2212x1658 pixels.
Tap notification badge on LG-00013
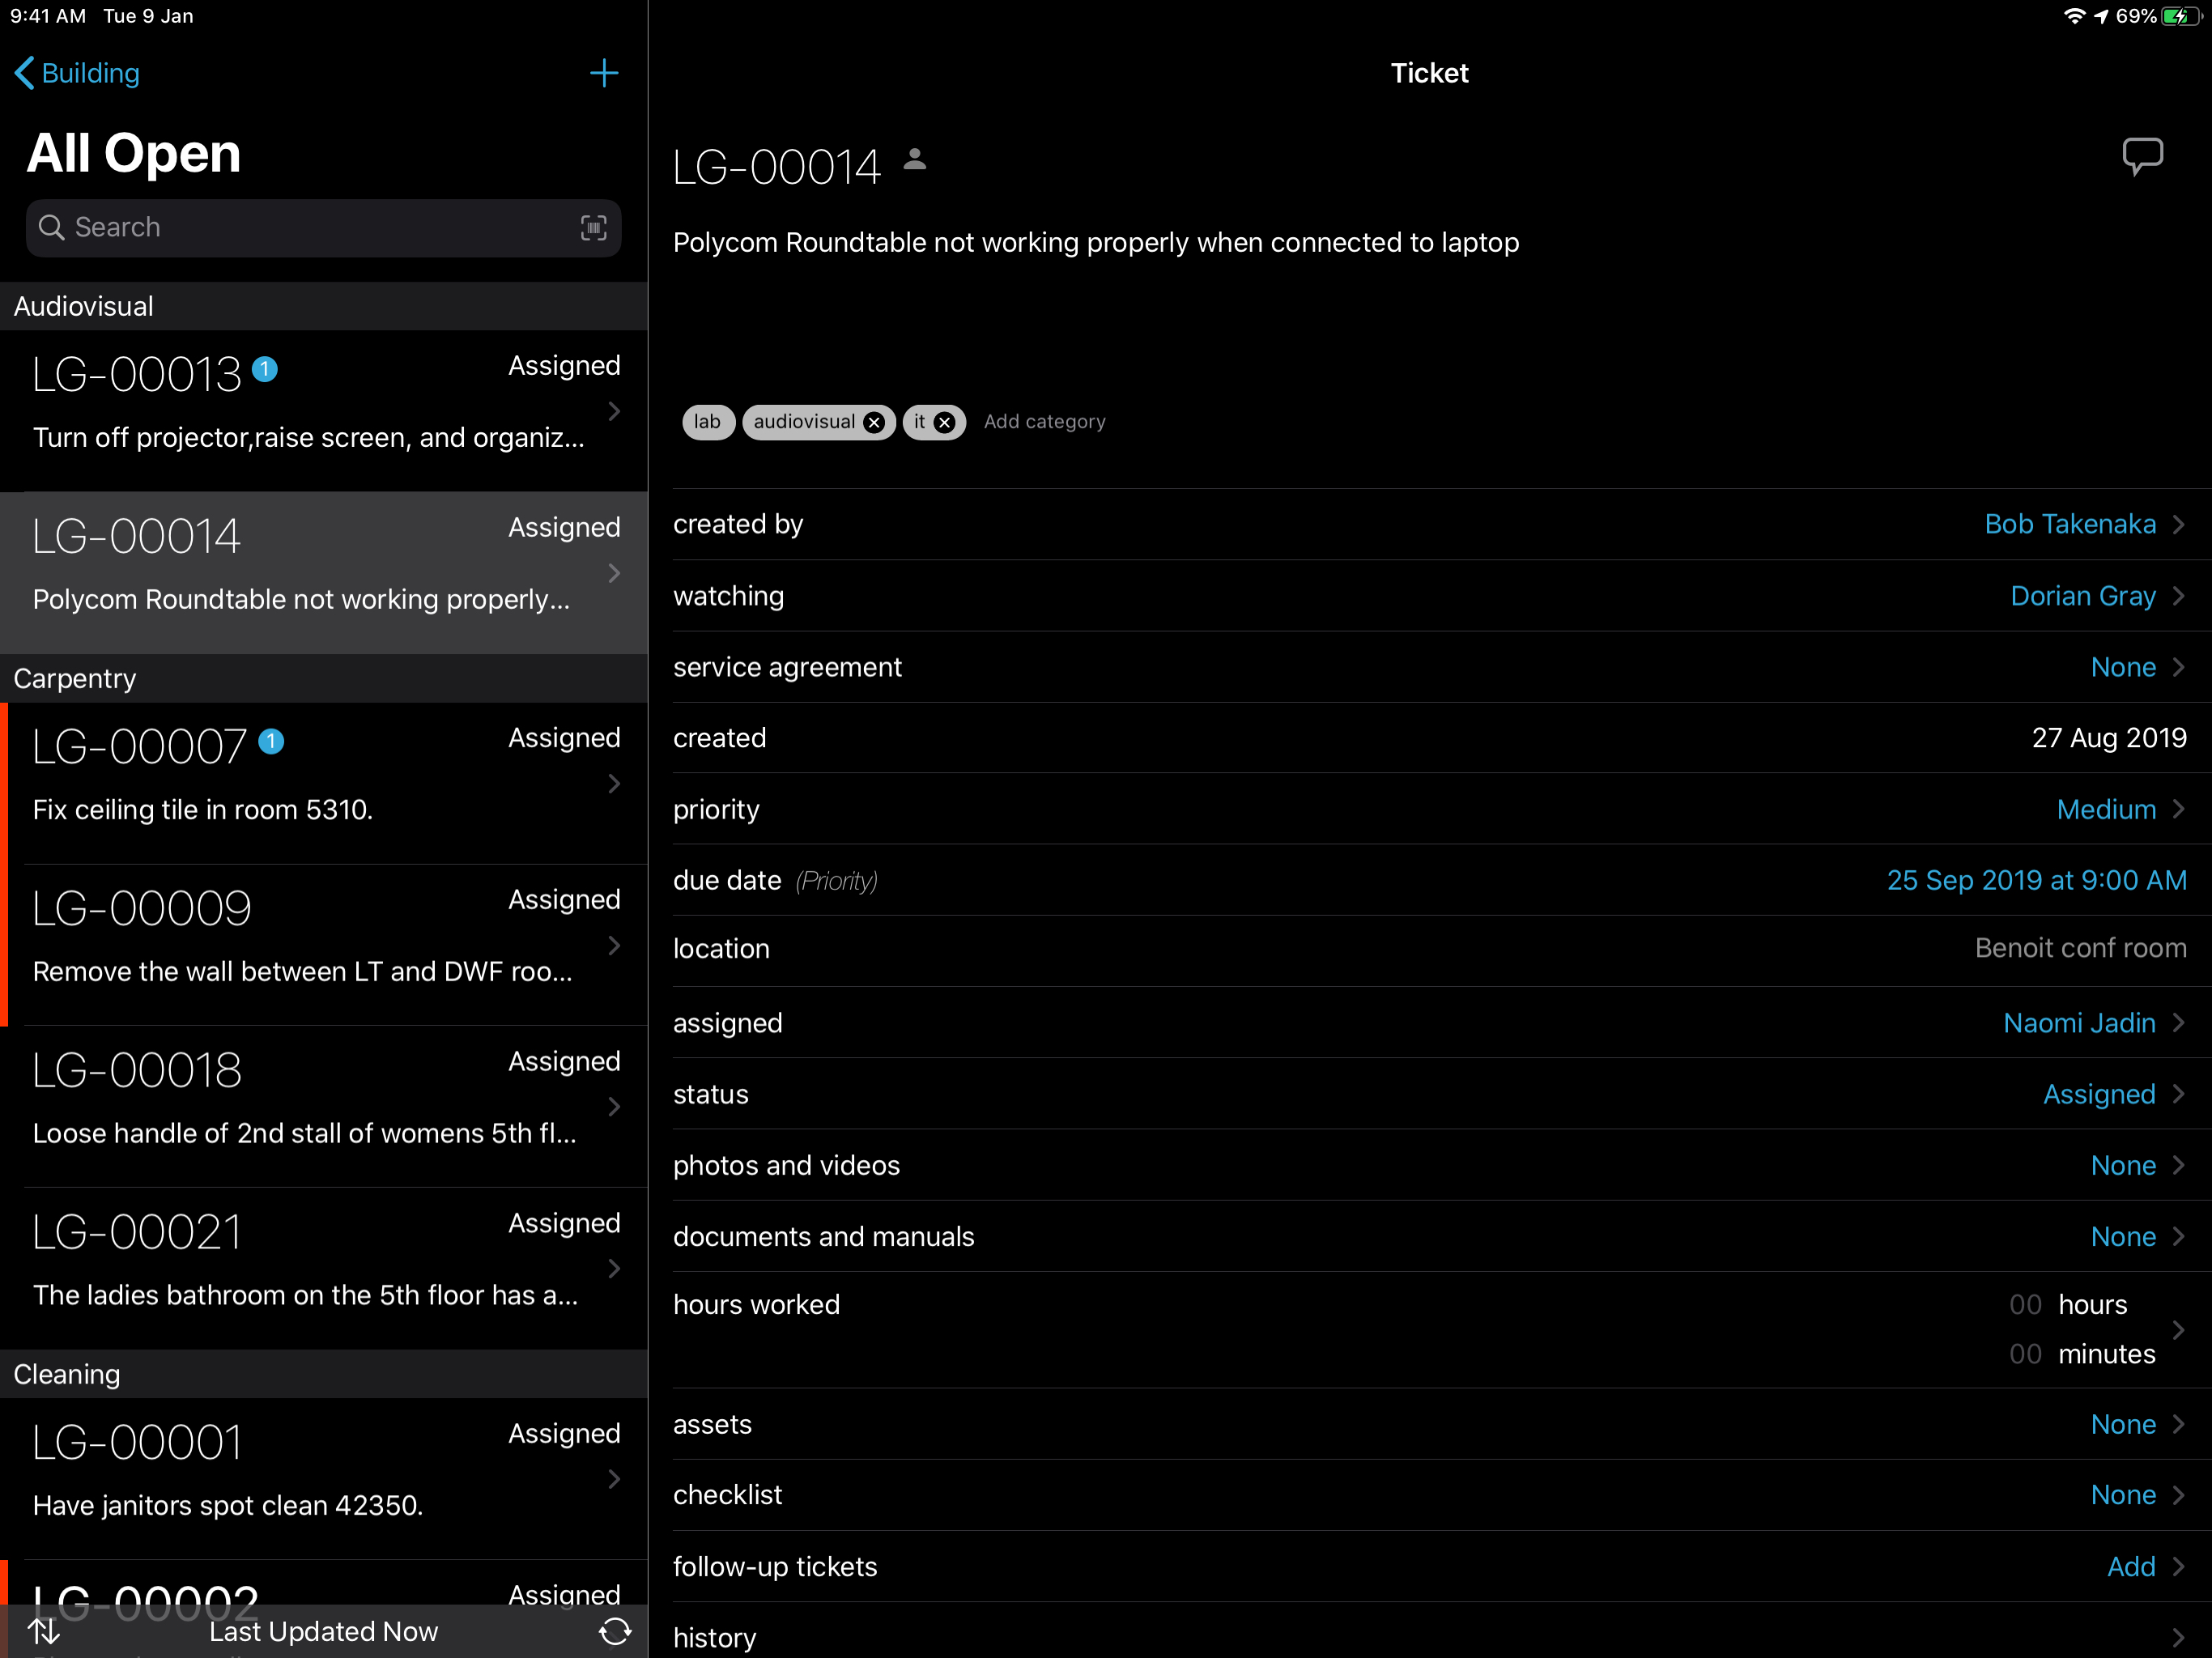[x=265, y=370]
